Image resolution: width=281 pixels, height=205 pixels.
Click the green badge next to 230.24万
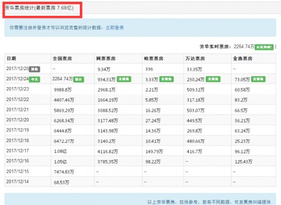click(213, 79)
